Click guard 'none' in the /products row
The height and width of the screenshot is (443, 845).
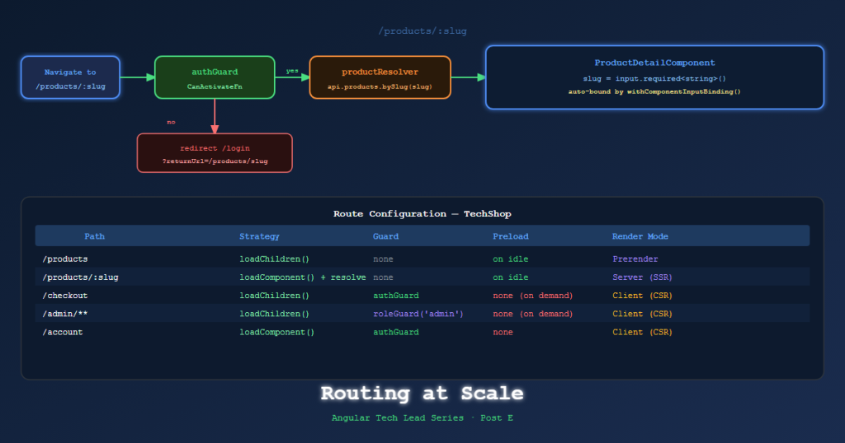pyautogui.click(x=383, y=259)
